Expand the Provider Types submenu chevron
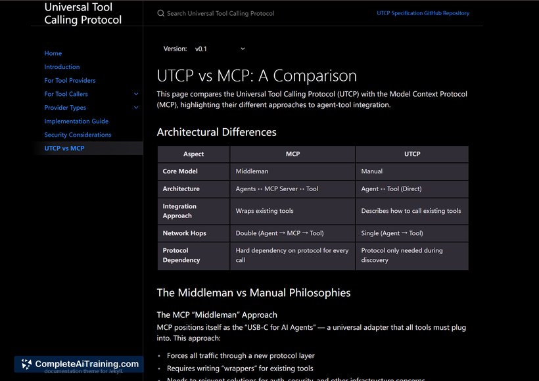This screenshot has width=539, height=381. coord(136,108)
